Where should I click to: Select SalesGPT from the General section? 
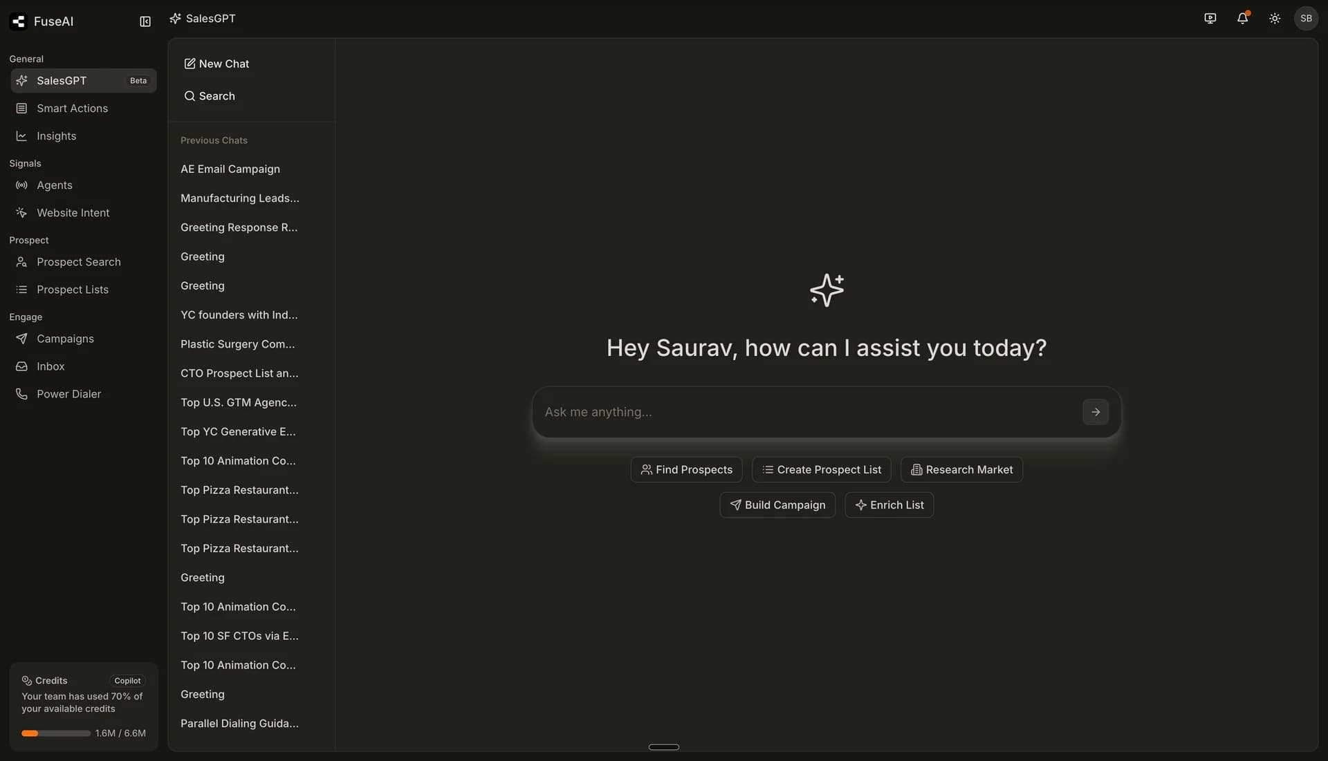click(61, 80)
